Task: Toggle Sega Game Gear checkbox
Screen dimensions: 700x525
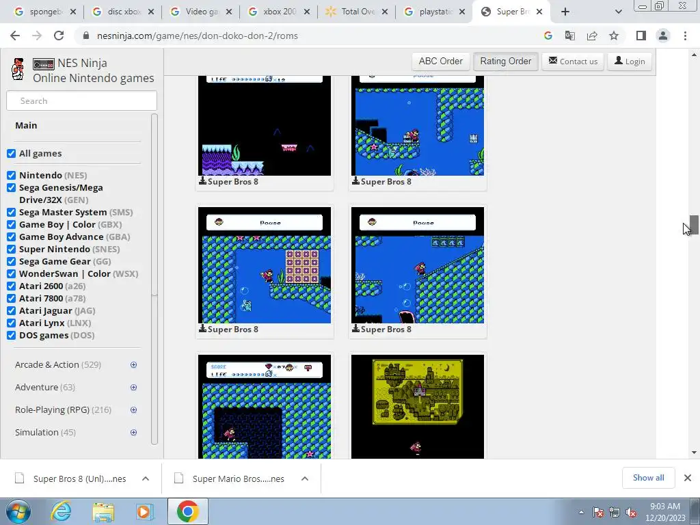Action: pos(11,262)
